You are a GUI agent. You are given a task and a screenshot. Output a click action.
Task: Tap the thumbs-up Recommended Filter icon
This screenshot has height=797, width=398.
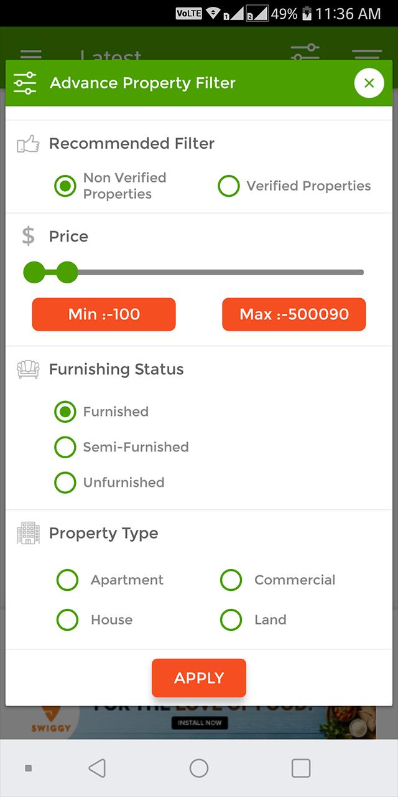[x=28, y=144]
